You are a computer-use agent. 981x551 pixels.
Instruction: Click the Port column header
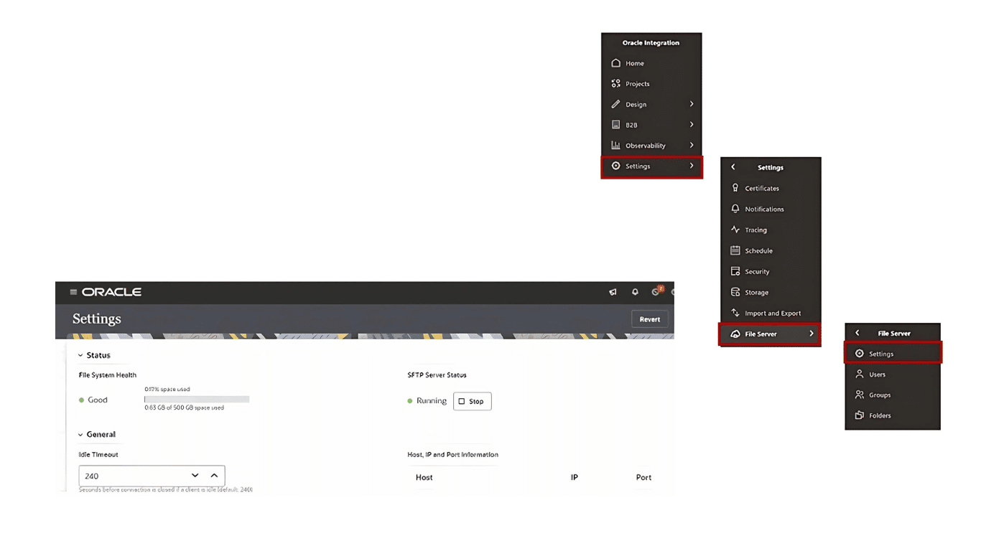[643, 477]
